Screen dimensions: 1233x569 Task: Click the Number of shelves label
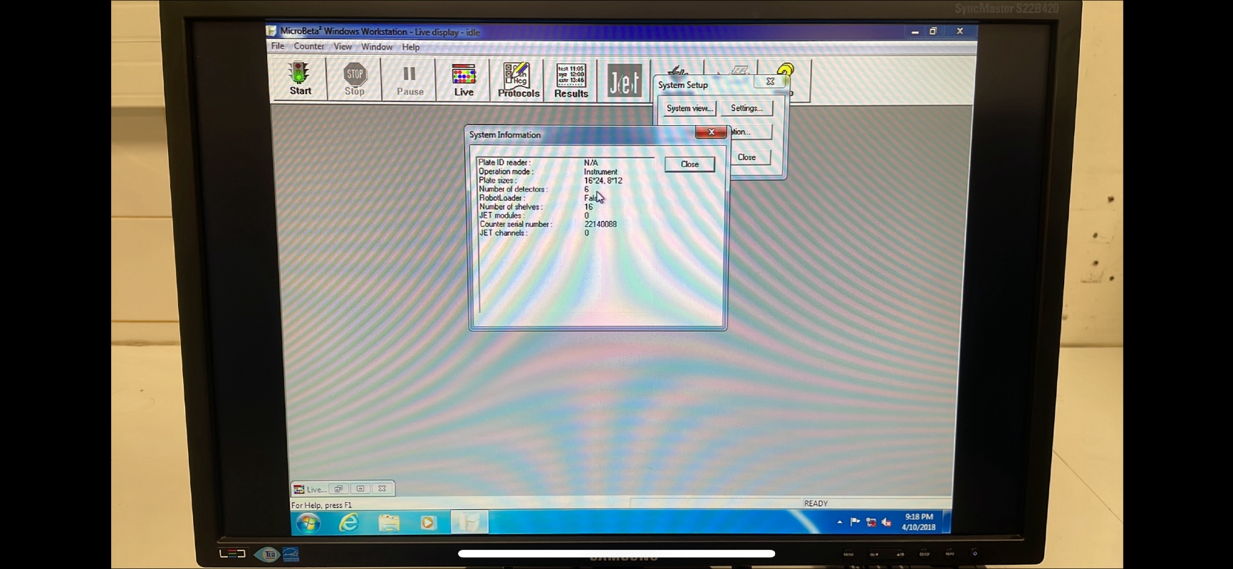tap(511, 207)
